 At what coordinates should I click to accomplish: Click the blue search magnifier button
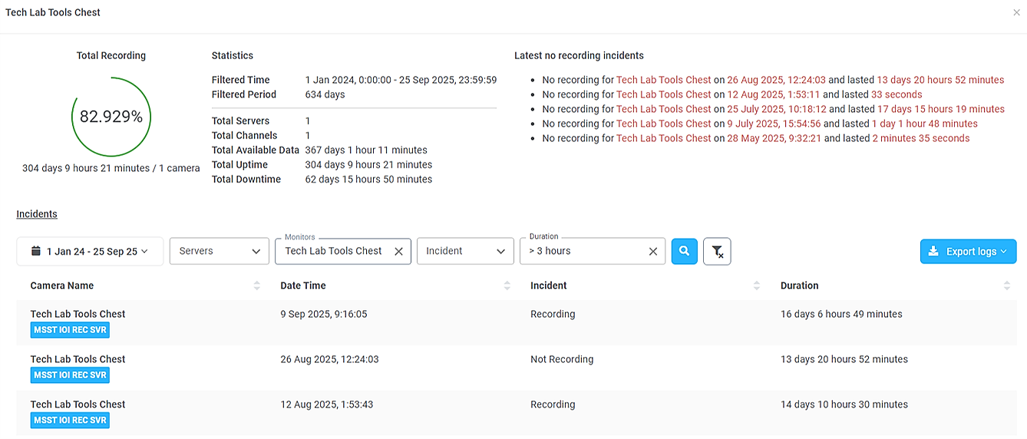[684, 251]
